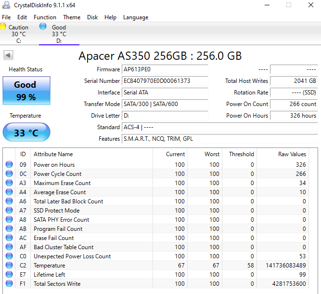The width and height of the screenshot is (321, 294).
Task: Click status orb for Bad Cluster Table Count
Action: coord(9,247)
